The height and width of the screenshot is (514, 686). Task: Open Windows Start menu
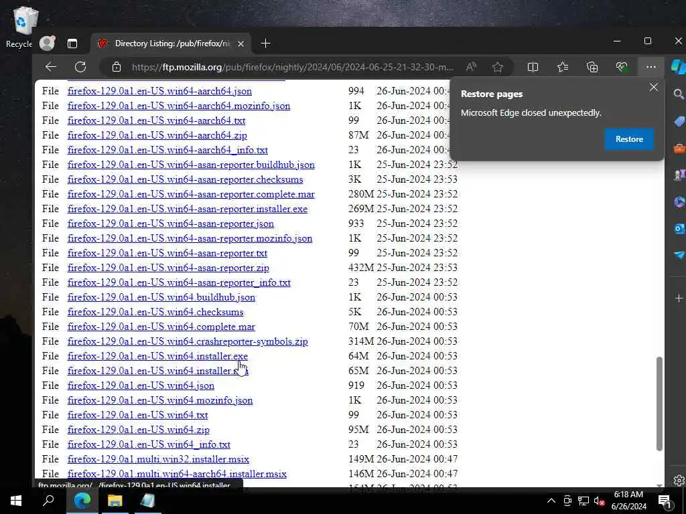coord(16,501)
